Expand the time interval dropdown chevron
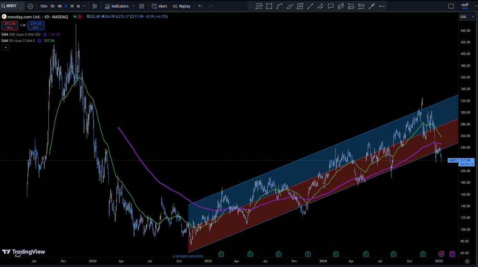Image resolution: width=478 pixels, height=267 pixels. coord(85,6)
